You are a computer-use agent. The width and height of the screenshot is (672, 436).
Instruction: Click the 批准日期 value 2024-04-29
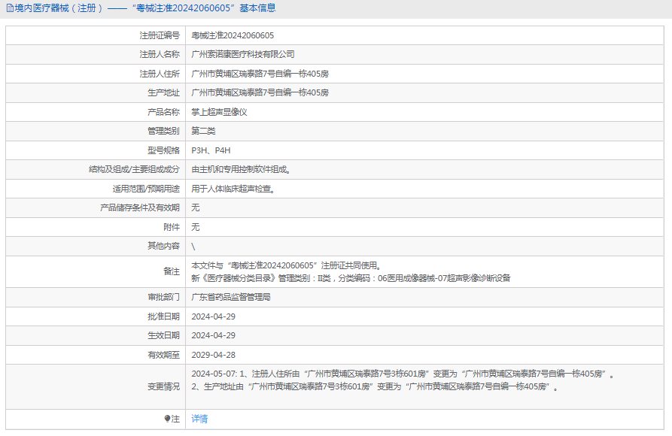click(213, 316)
